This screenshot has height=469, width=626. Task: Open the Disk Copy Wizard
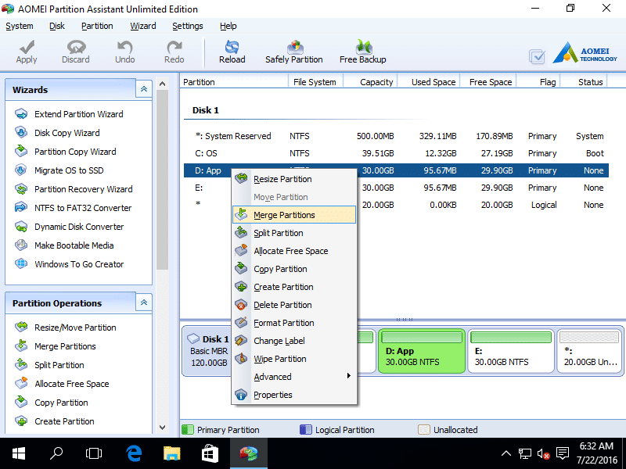(x=57, y=133)
